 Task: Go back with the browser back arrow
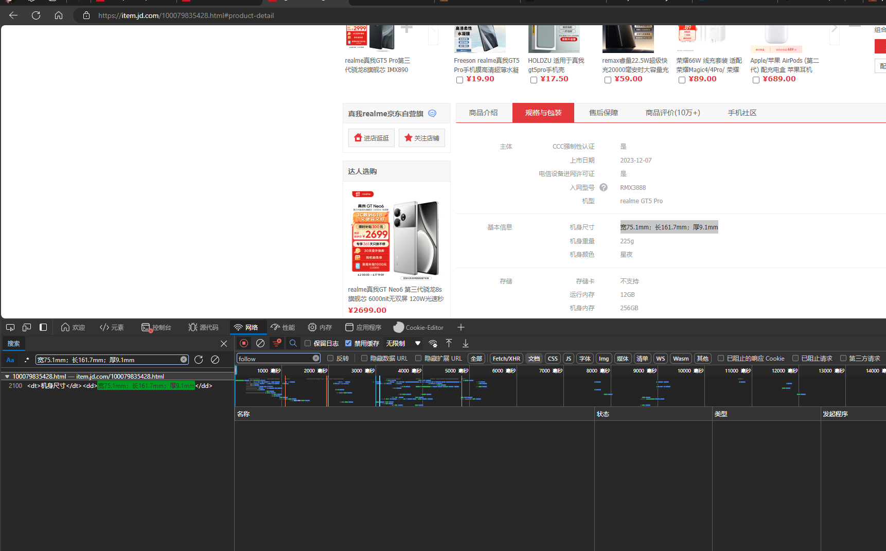point(13,15)
